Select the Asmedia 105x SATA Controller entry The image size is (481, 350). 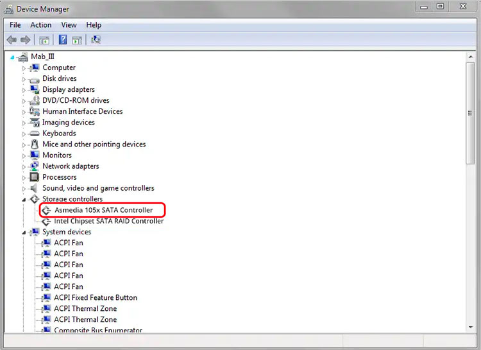pyautogui.click(x=103, y=210)
